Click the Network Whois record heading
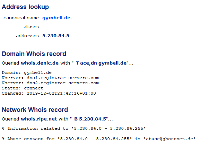The image size is (200, 145). pyautogui.click(x=35, y=110)
